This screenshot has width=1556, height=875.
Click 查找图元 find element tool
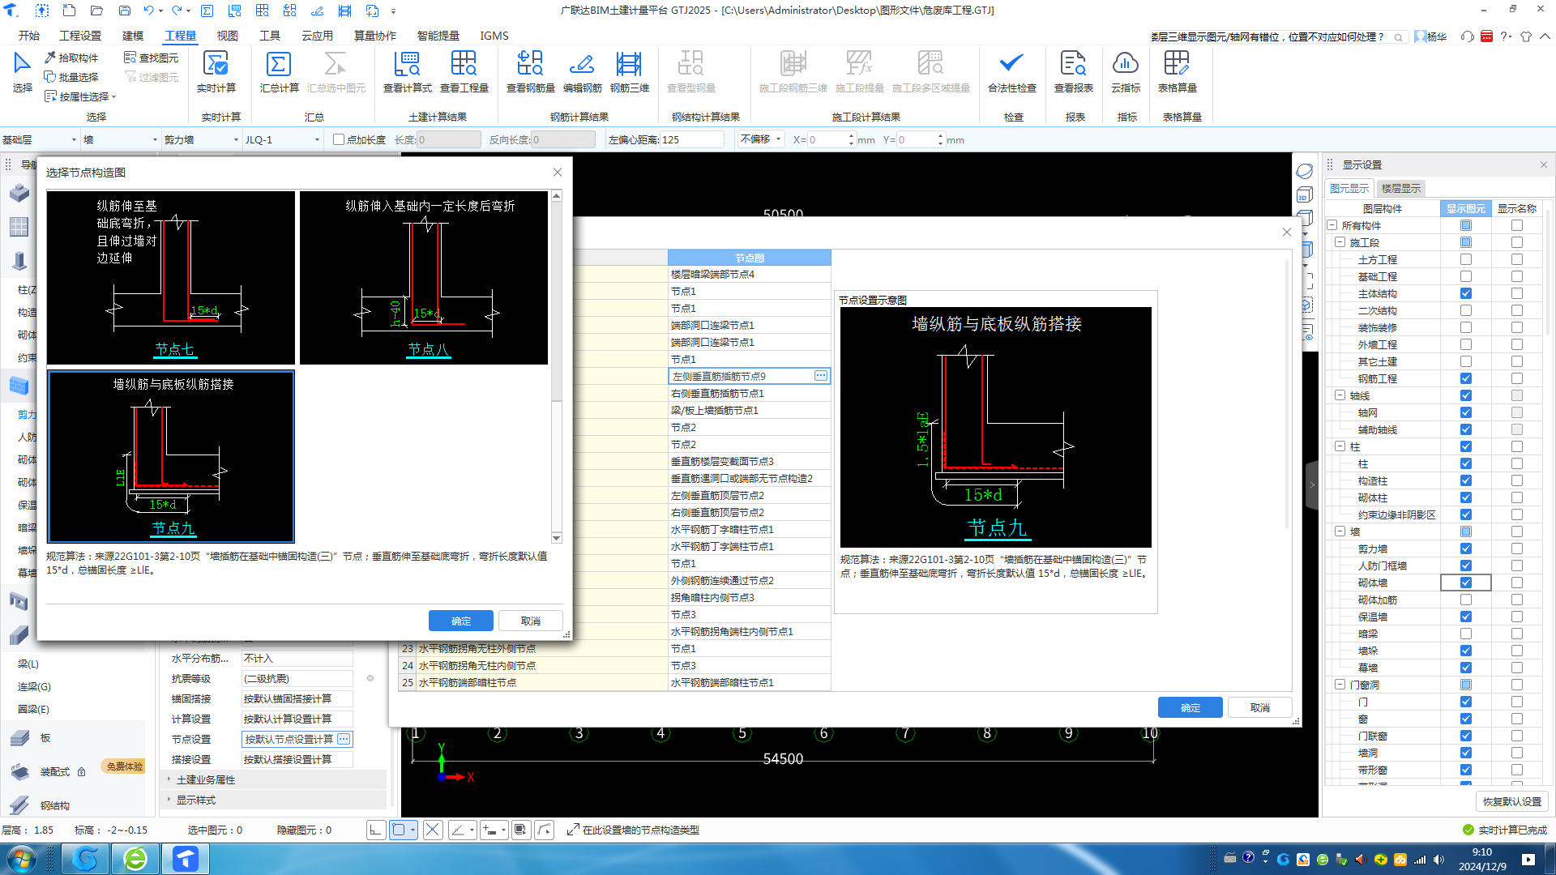pyautogui.click(x=152, y=58)
